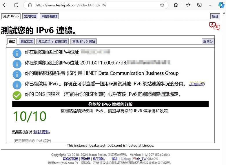Screen dimensions: 226x165
Task: Select the 分享結果 / 聯絡我們 tab
Action: pyautogui.click(x=53, y=41)
